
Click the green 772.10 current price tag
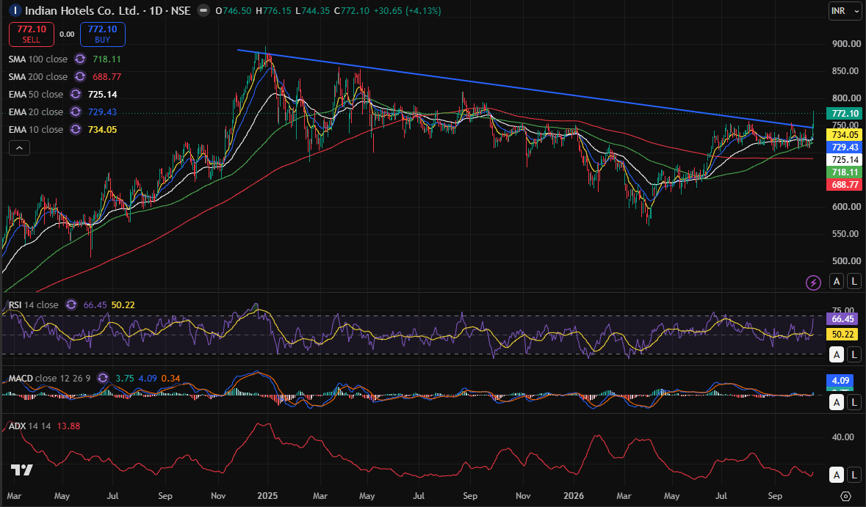pyautogui.click(x=845, y=113)
